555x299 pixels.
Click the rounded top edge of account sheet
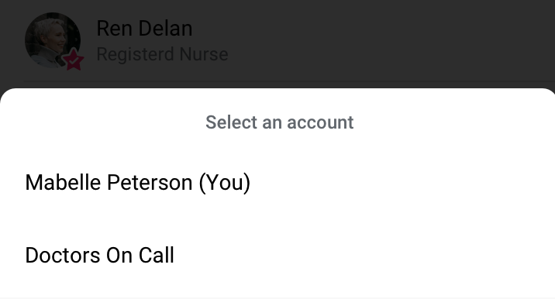[x=277, y=90]
